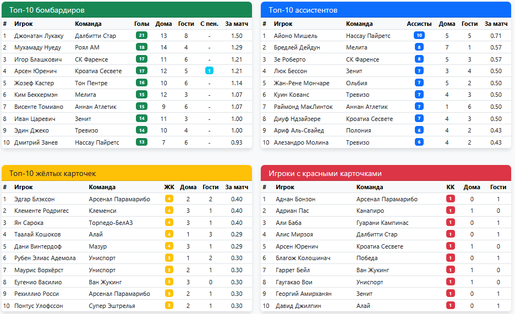Click the green 13 goals badge for Дмитрий Занев

tap(141, 142)
